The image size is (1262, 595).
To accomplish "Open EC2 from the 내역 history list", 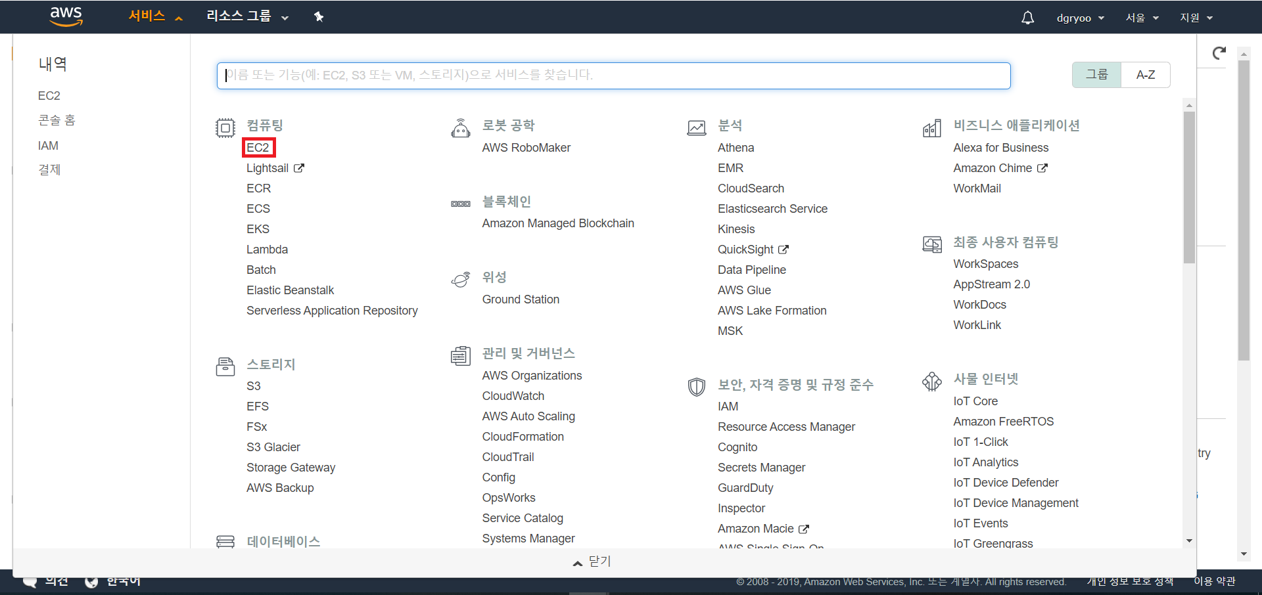I will (x=49, y=96).
